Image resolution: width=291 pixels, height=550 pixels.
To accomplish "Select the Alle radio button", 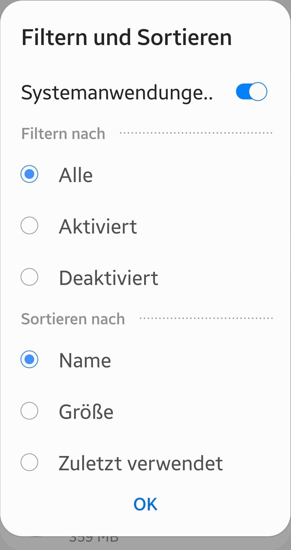I will pos(29,174).
